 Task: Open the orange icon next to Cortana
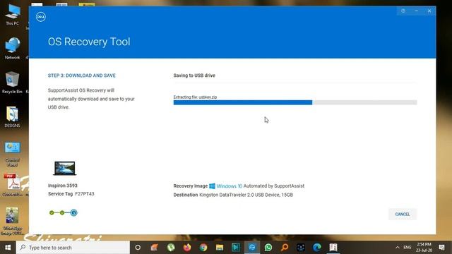tap(154, 248)
